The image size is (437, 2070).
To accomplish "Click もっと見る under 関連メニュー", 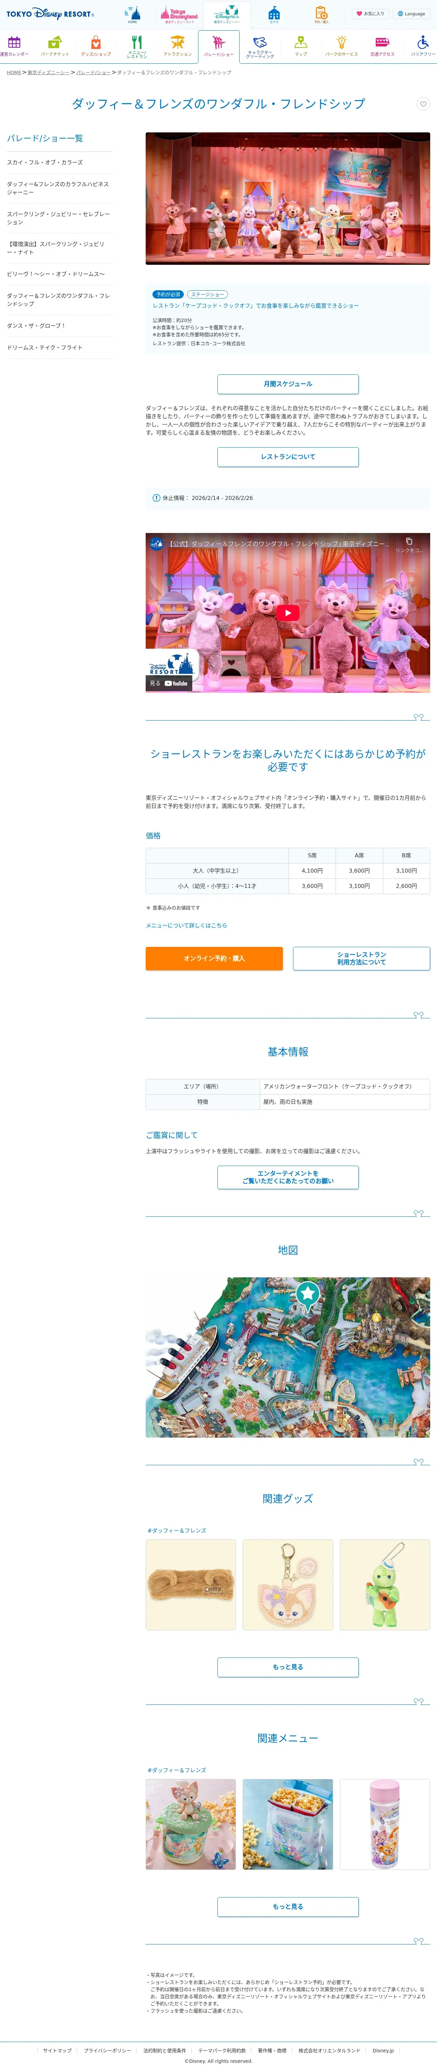I will [288, 1907].
